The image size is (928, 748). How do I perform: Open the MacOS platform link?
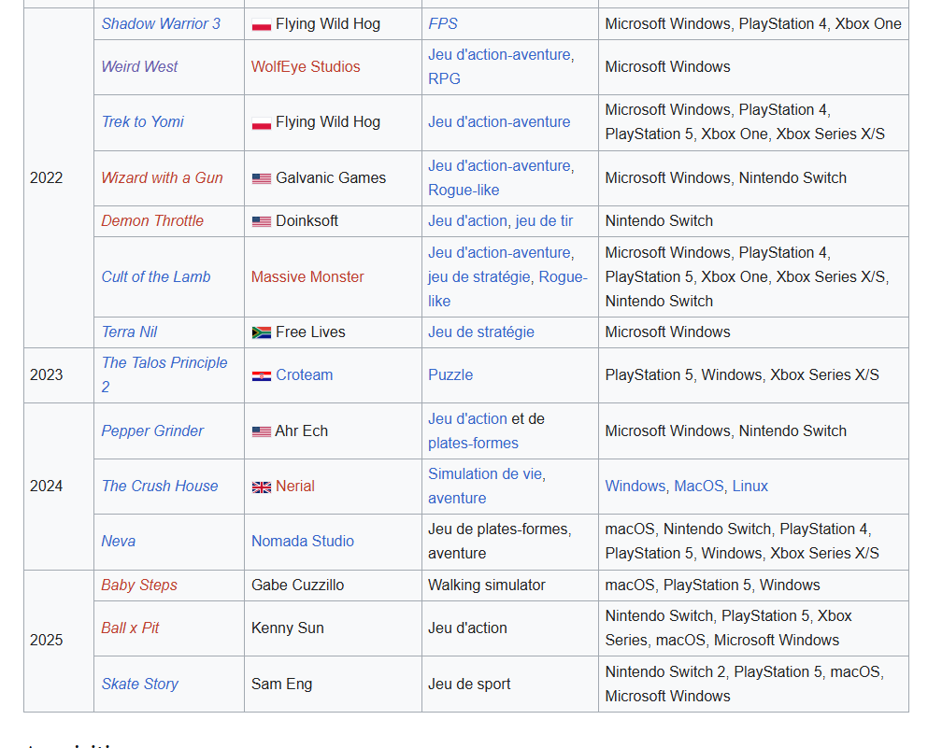click(699, 486)
